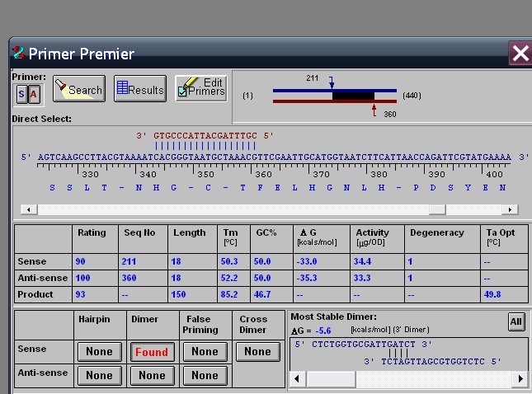Click dimer top strand CTCTGGTGCGATTGATCT
Image resolution: width=532 pixels, height=394 pixels.
click(364, 345)
